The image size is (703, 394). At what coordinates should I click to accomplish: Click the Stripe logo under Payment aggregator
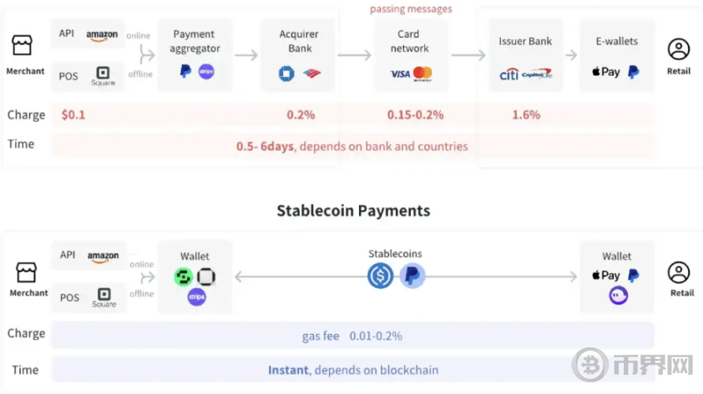[206, 71]
